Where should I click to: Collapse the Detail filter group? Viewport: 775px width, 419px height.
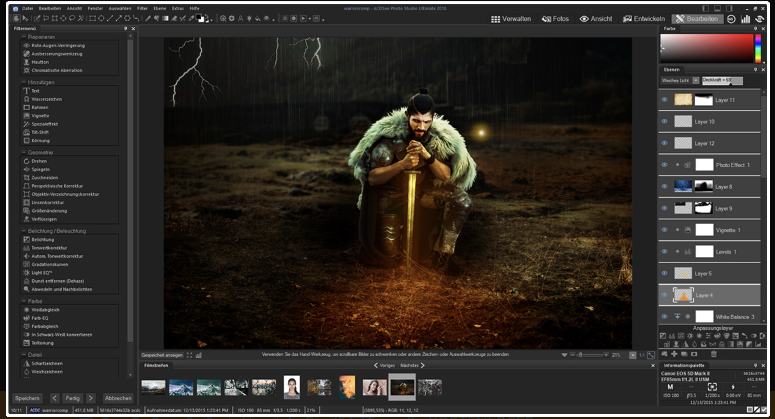(24, 355)
